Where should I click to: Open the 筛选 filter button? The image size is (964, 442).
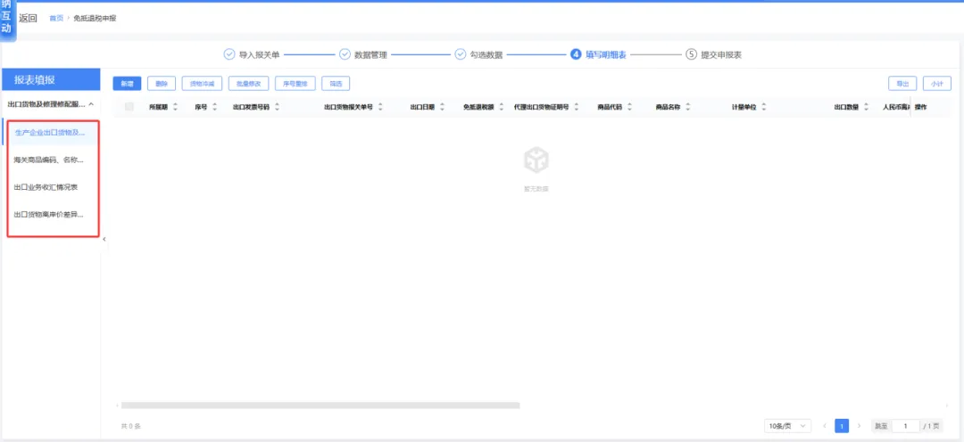point(336,84)
